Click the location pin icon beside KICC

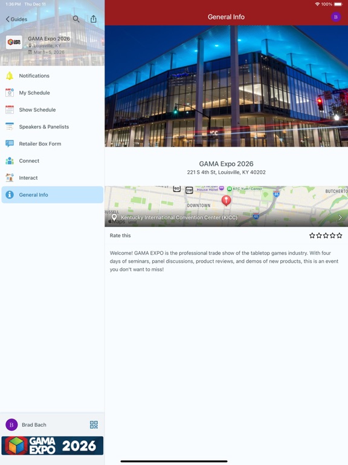[114, 217]
